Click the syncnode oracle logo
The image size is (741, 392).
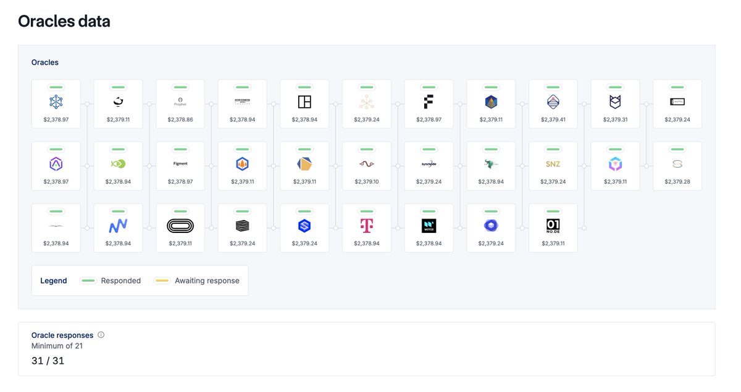[x=429, y=165]
